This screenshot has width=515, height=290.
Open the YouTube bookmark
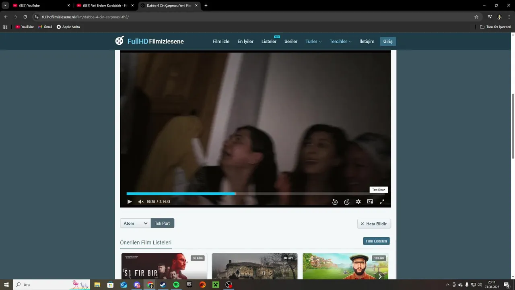tap(25, 27)
